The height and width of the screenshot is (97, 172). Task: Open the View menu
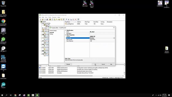pyautogui.click(x=46, y=17)
